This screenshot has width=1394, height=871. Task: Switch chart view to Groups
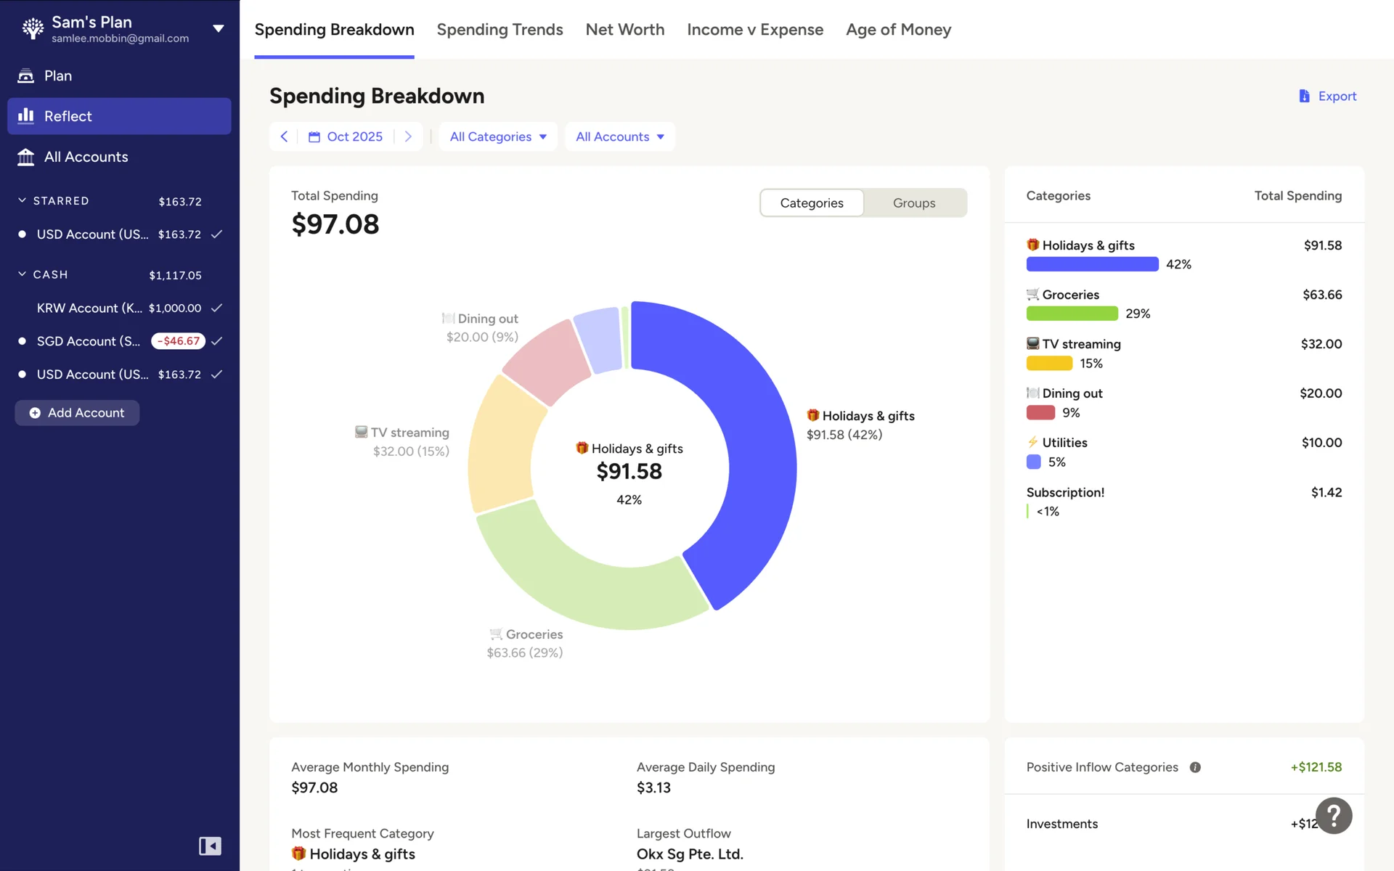[913, 203]
